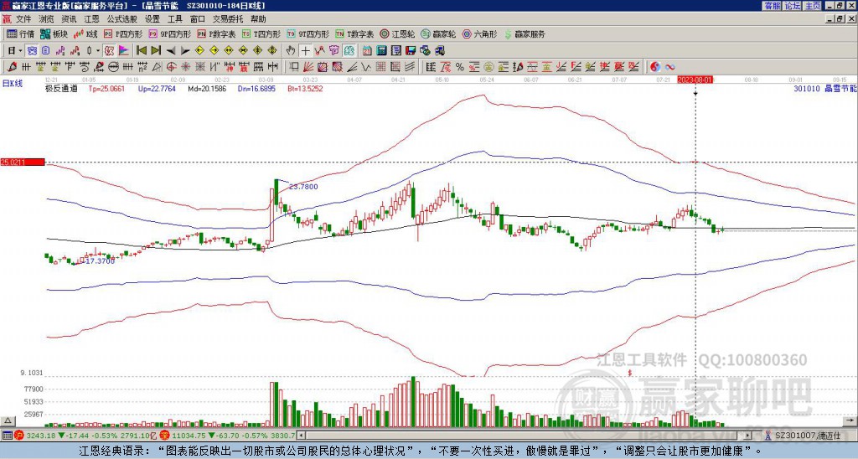Open the 六角形 tool
The width and height of the screenshot is (858, 459).
pyautogui.click(x=479, y=34)
